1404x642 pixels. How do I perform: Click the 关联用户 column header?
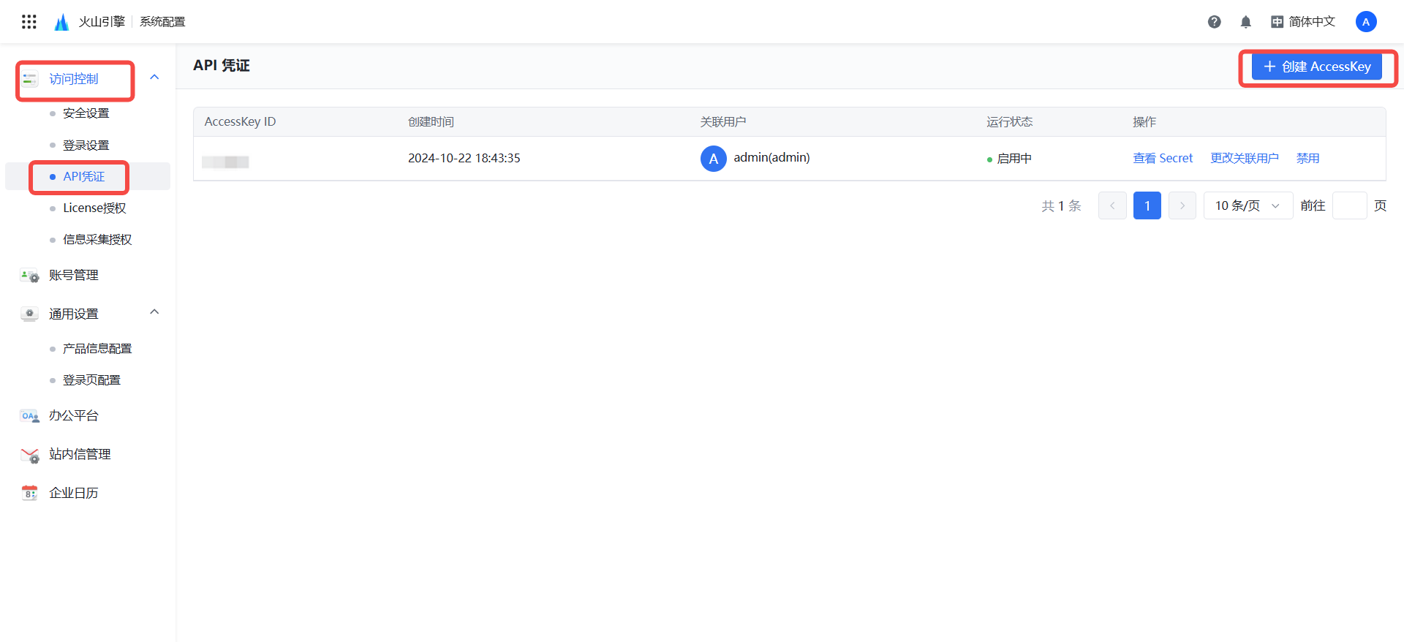(723, 122)
